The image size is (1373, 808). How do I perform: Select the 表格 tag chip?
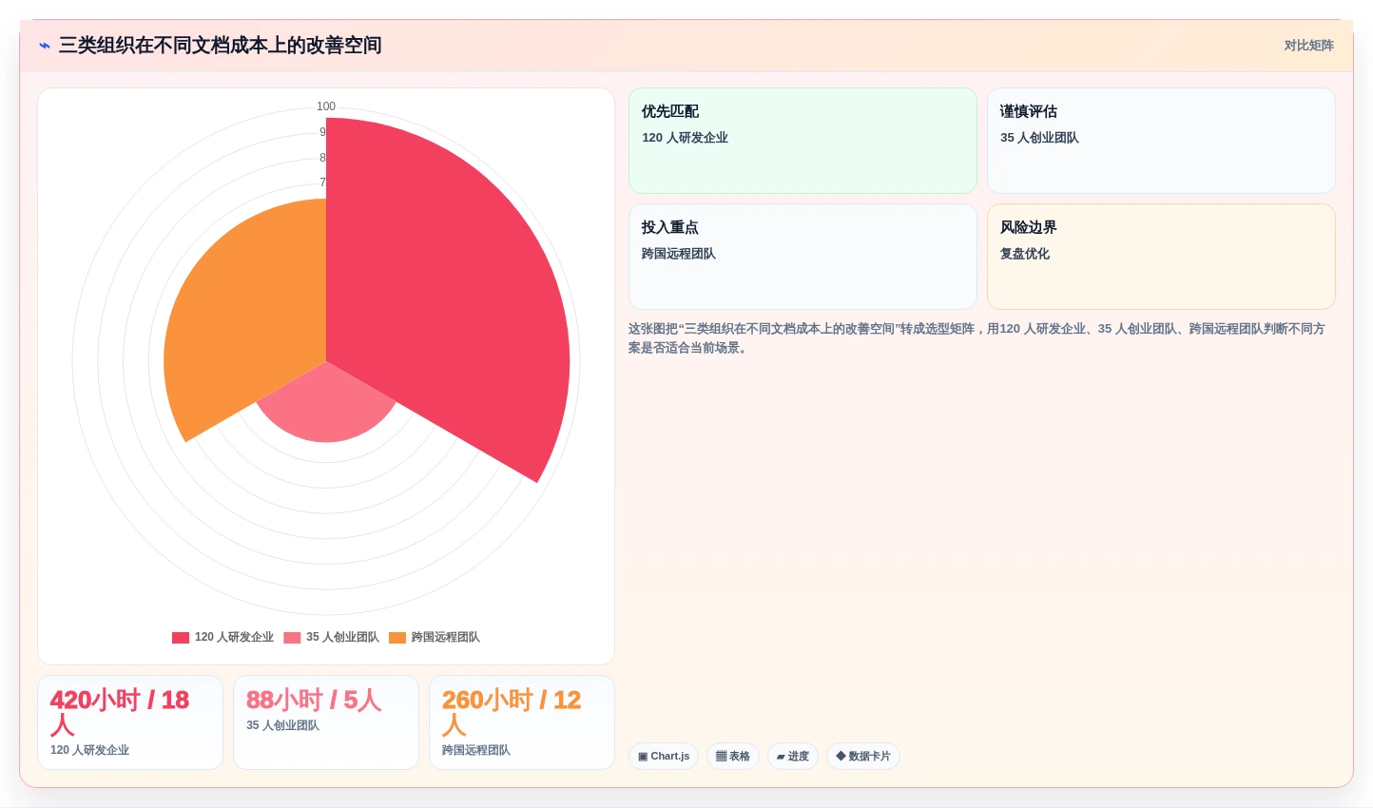coord(733,757)
